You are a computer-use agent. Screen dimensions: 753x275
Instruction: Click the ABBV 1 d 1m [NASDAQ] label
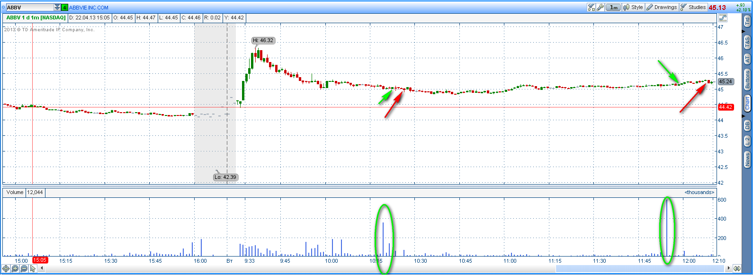(36, 18)
